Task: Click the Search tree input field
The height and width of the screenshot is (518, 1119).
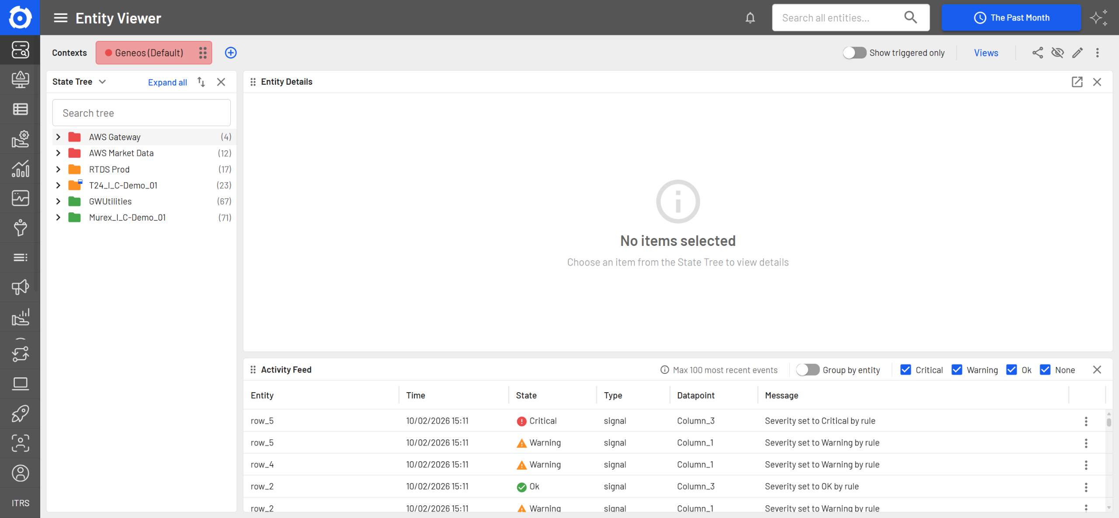Action: [x=141, y=113]
